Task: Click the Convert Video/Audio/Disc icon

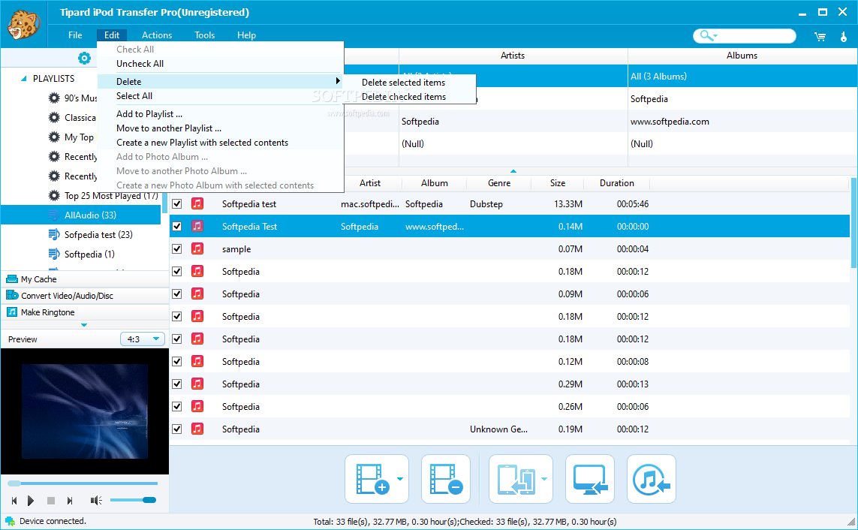Action: point(11,295)
